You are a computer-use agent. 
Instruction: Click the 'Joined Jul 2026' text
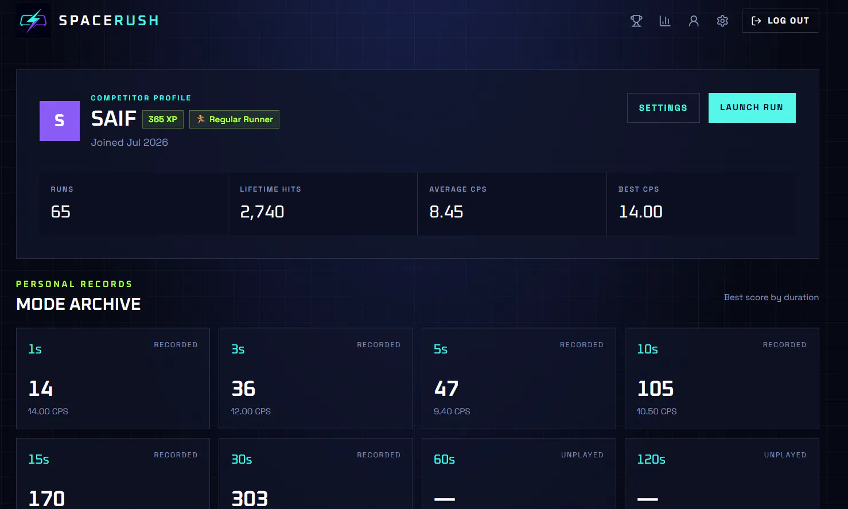[x=130, y=142]
